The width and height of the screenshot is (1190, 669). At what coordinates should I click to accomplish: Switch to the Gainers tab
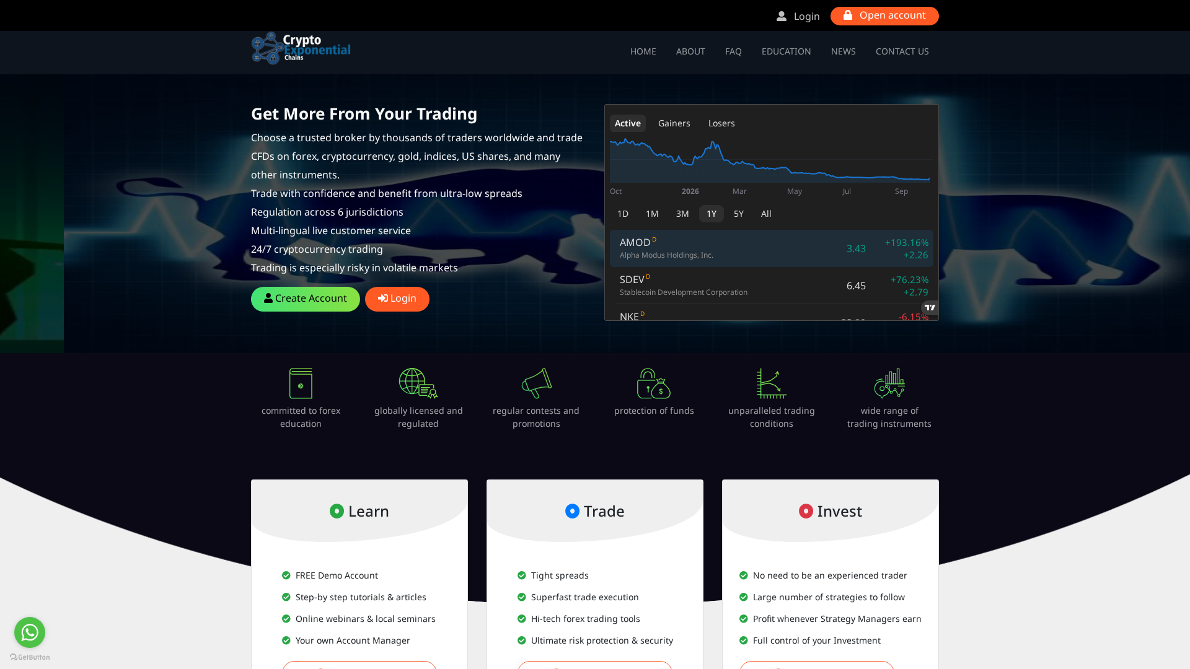674,123
